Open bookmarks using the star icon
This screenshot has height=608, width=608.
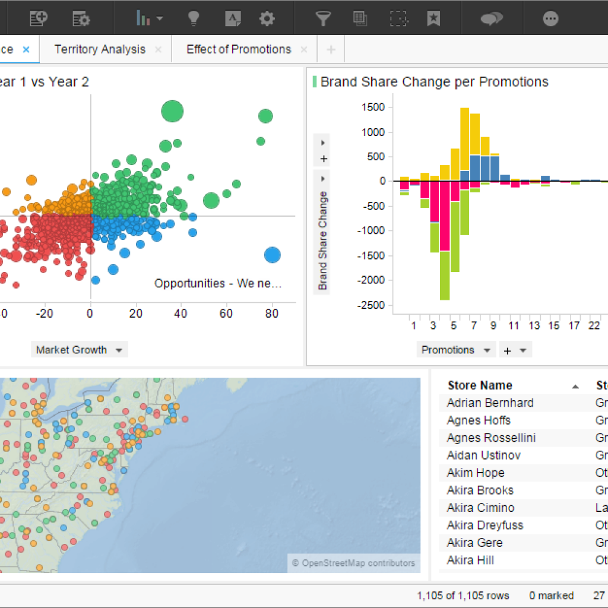pos(434,18)
